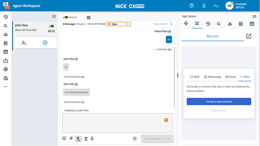Image resolution: width=260 pixels, height=146 pixels.
Task: Open the Send Message dropdown arrow
Action: point(169,138)
